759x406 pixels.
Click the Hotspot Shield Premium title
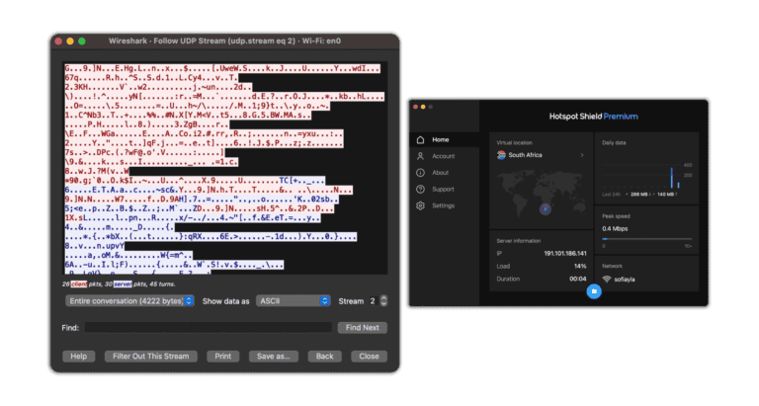click(x=593, y=117)
